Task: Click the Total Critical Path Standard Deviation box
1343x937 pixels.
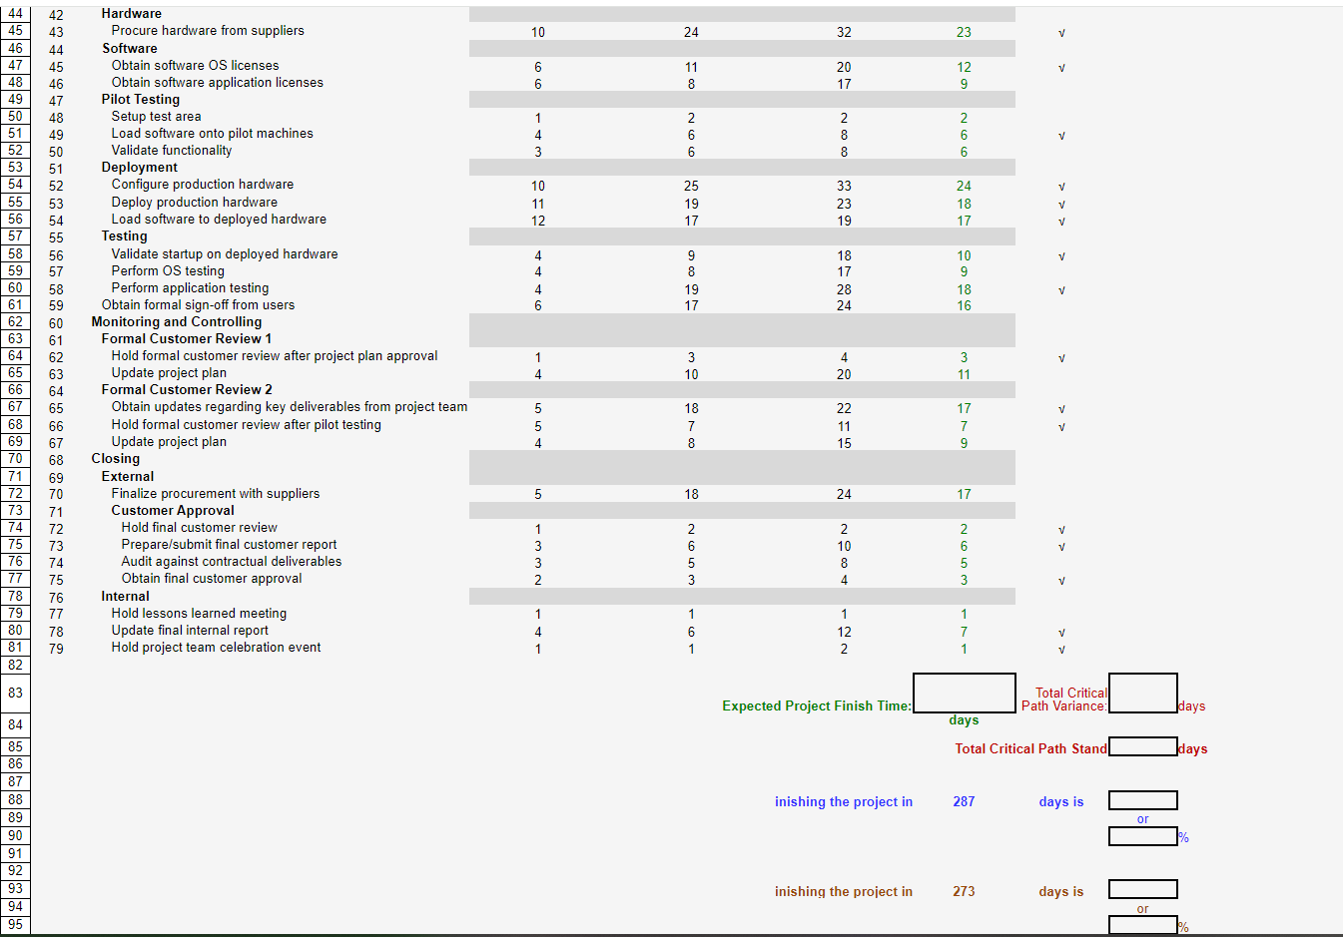Action: click(x=1143, y=745)
